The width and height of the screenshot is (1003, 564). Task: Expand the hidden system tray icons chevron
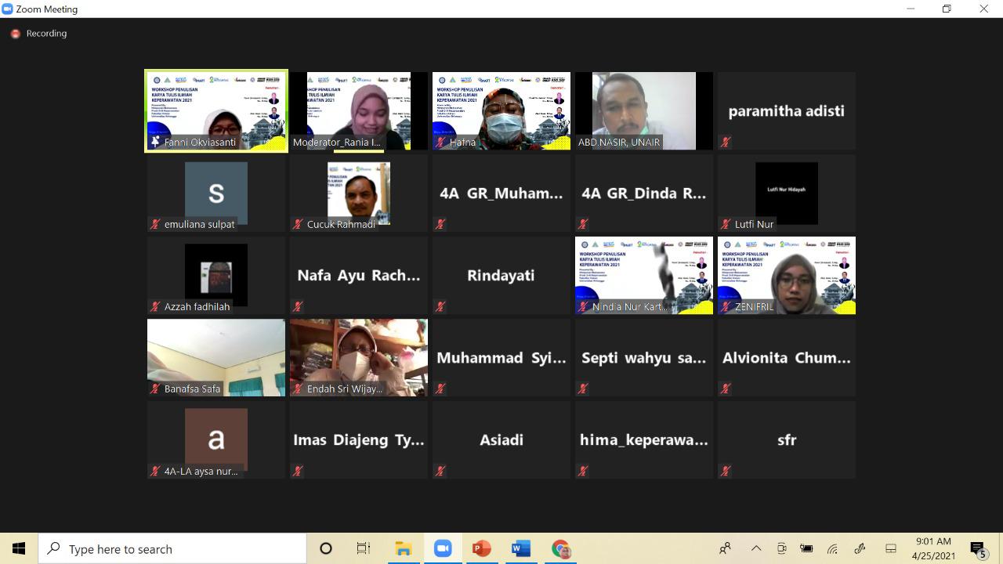tap(755, 548)
